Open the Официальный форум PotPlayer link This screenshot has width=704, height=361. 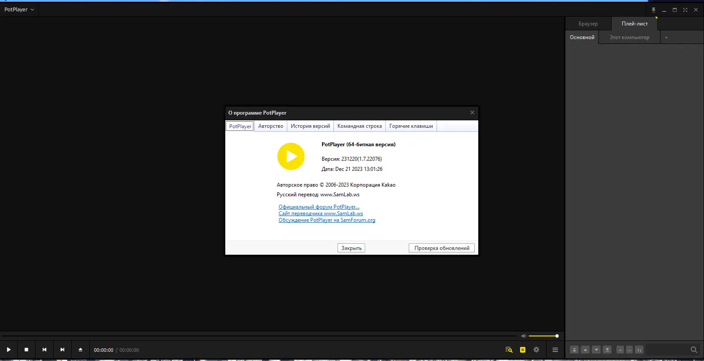pyautogui.click(x=319, y=207)
